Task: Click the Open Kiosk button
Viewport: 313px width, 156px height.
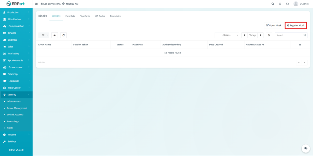Action: 274,25
